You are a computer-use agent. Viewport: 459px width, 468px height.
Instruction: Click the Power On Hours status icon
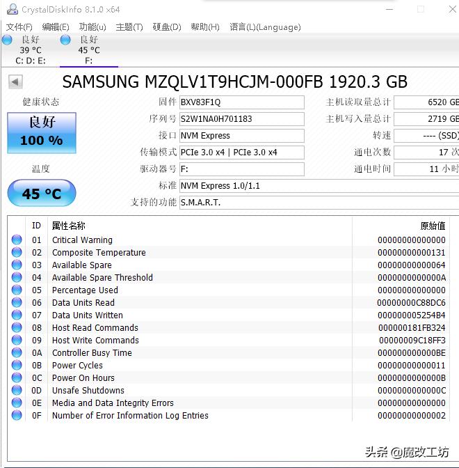pyautogui.click(x=17, y=377)
